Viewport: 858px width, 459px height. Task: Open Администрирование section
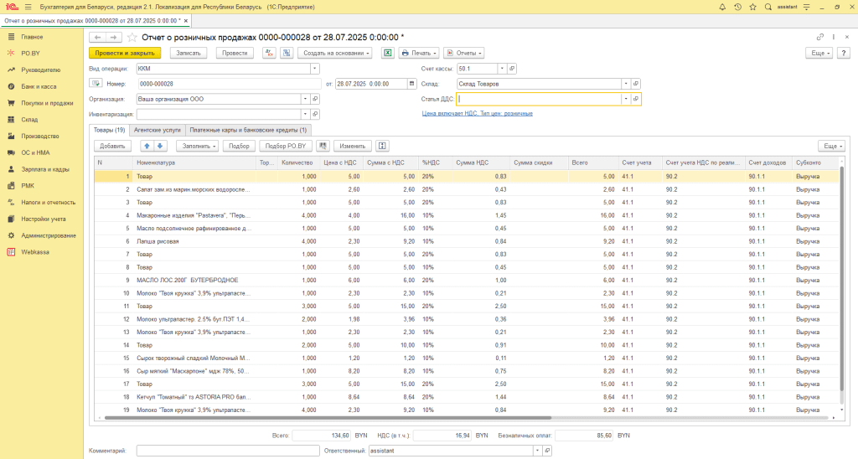(x=48, y=235)
